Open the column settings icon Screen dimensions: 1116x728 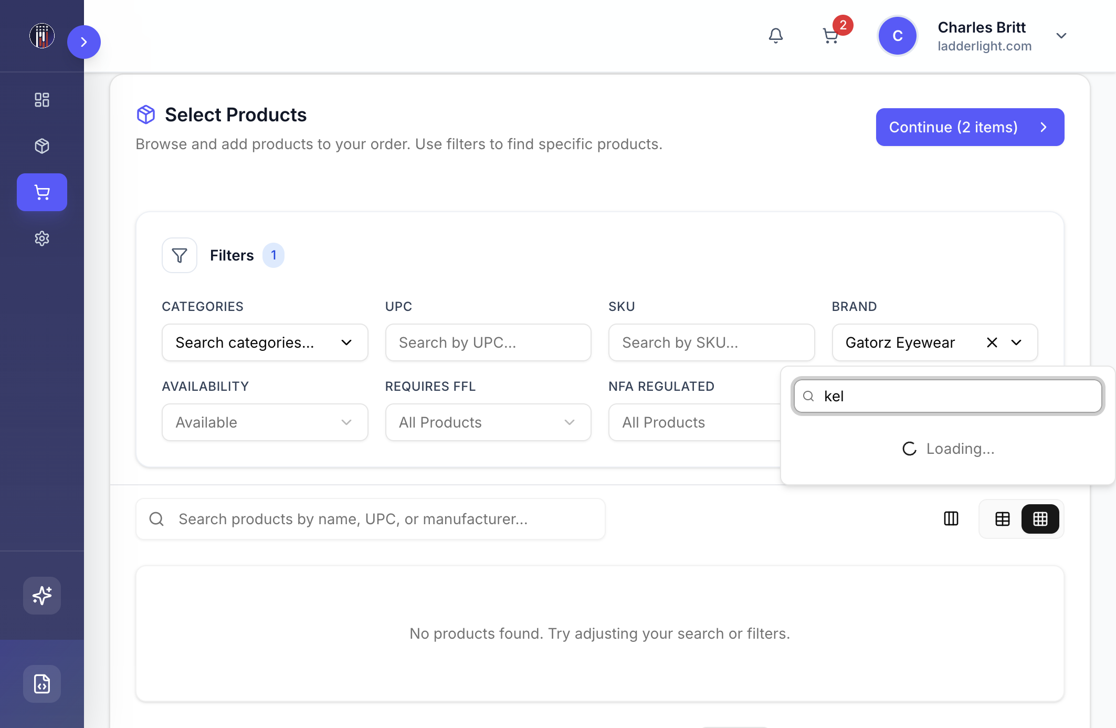[x=951, y=519]
